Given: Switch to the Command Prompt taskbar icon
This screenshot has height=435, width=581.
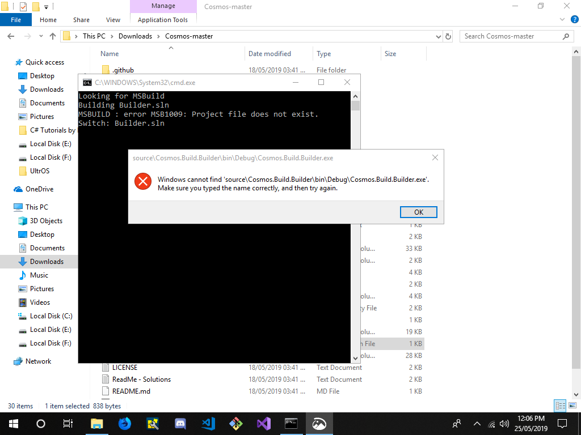Looking at the screenshot, I should [x=291, y=424].
